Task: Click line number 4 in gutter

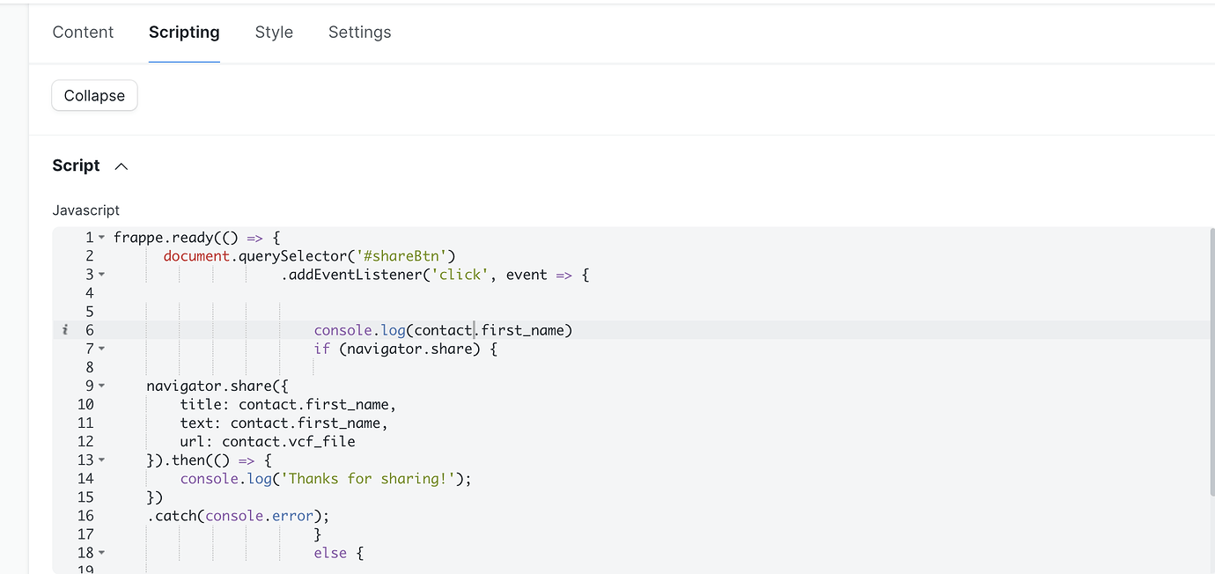Action: [x=89, y=293]
